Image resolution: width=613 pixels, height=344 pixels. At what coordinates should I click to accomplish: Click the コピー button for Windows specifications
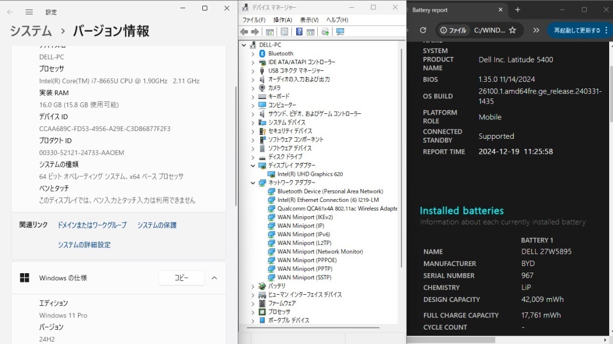click(181, 278)
